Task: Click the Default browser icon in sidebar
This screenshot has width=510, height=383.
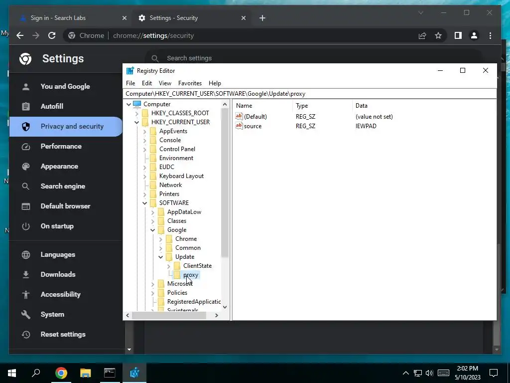Action: click(26, 206)
